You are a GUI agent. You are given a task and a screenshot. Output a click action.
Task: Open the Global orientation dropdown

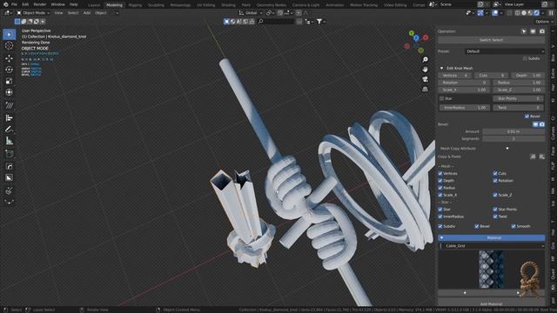coord(251,13)
